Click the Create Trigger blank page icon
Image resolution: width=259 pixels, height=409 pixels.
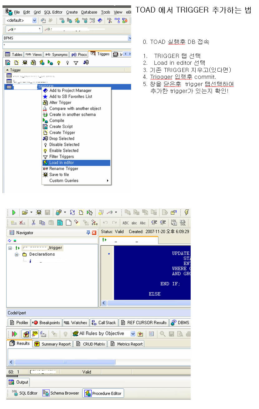tap(16, 63)
